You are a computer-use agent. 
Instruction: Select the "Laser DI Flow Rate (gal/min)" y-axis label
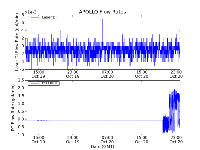pyautogui.click(x=17, y=42)
